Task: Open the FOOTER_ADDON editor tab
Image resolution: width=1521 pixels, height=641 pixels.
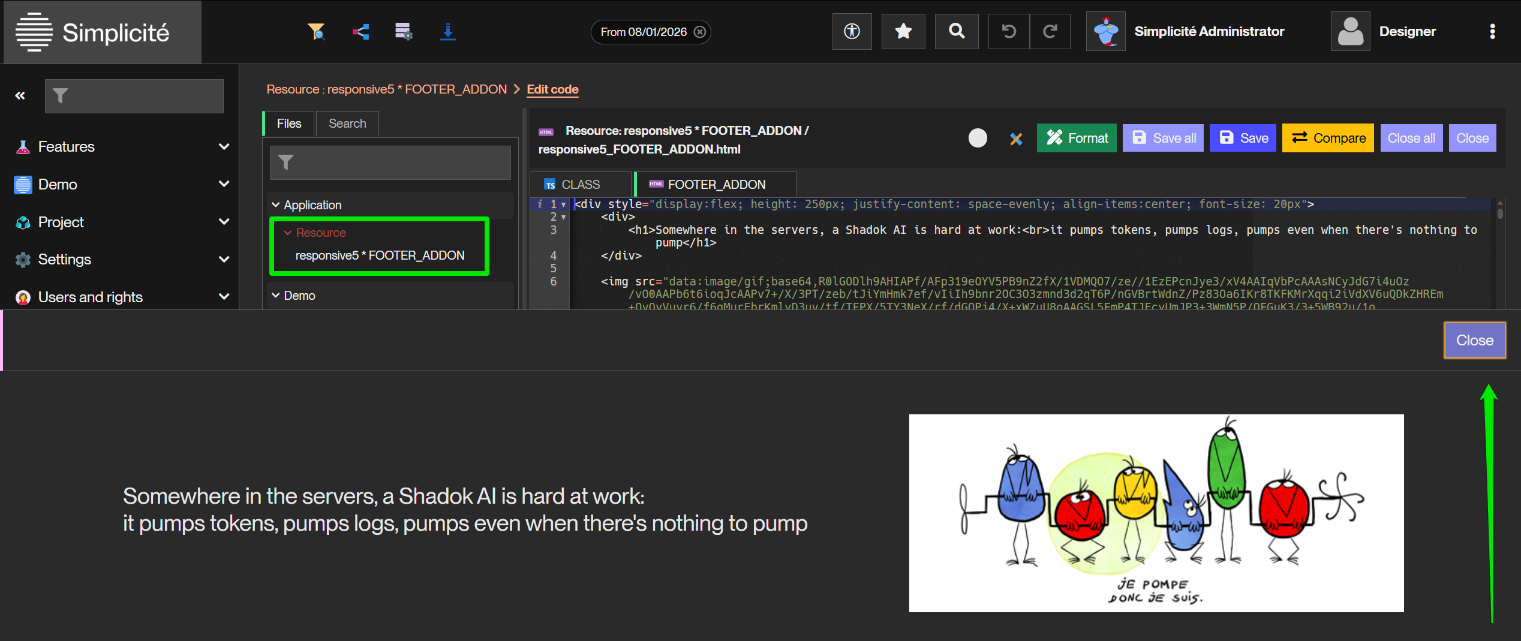Action: (x=716, y=185)
